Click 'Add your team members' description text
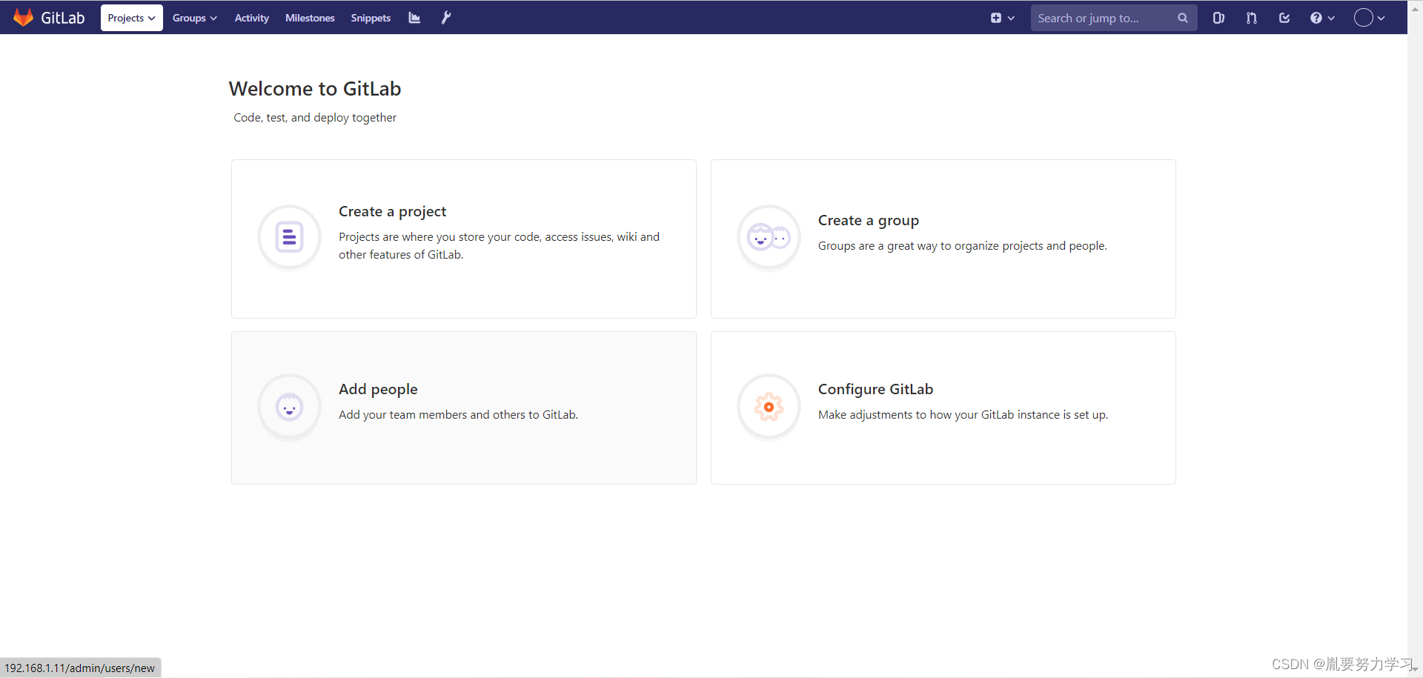 pyautogui.click(x=458, y=415)
